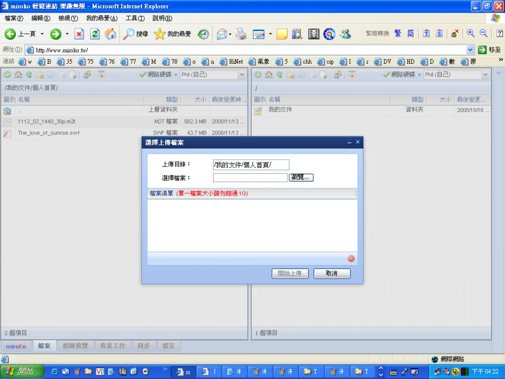
Task: Click green check icon in left pane toolbar
Action: click(7, 75)
